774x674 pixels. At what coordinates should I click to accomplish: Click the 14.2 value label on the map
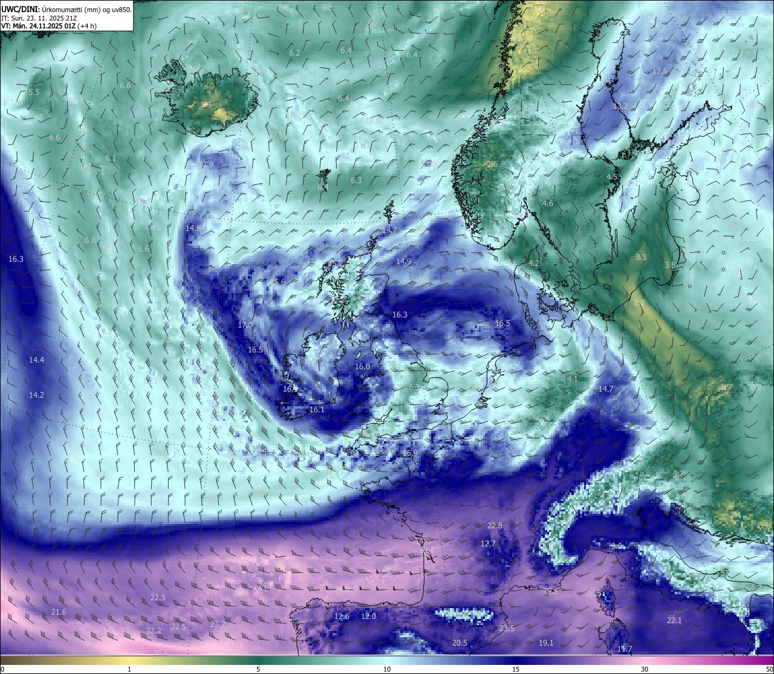(36, 395)
